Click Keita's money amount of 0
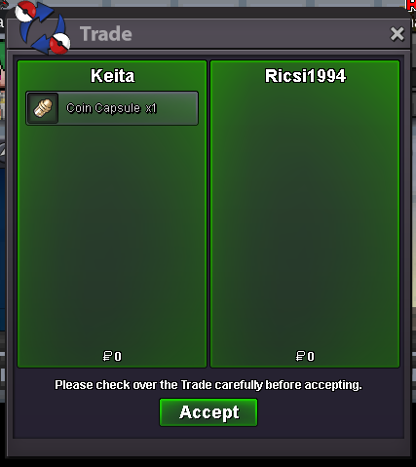This screenshot has width=416, height=467. point(118,357)
